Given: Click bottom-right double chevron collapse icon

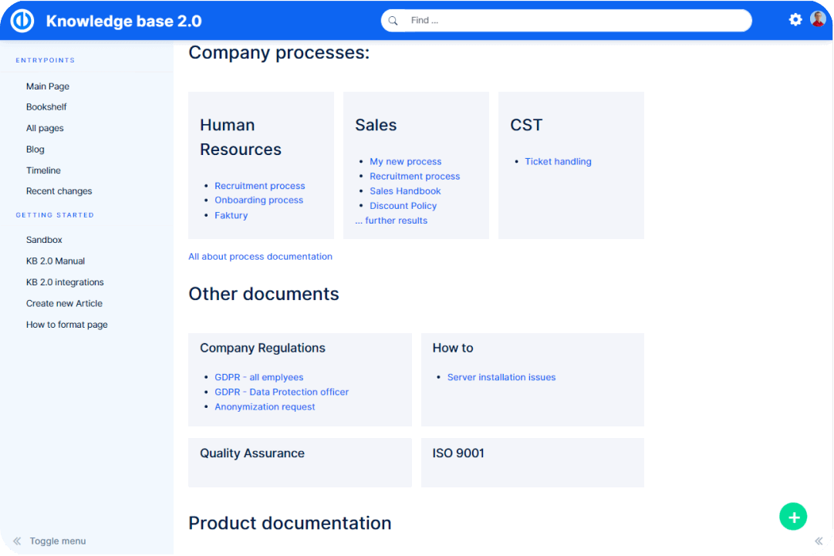Looking at the screenshot, I should [x=819, y=541].
